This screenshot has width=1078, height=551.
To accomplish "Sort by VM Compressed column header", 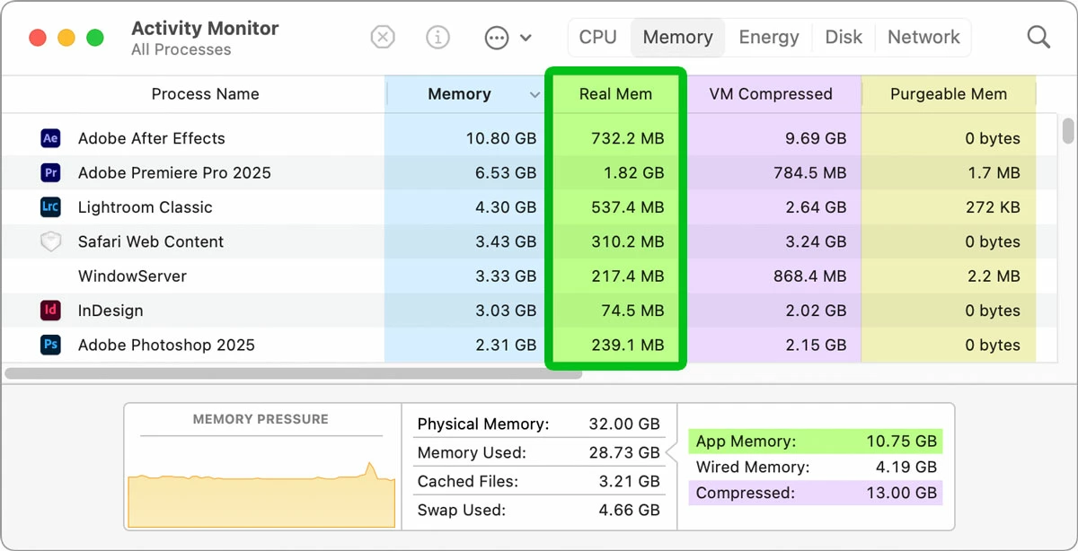I will (771, 94).
